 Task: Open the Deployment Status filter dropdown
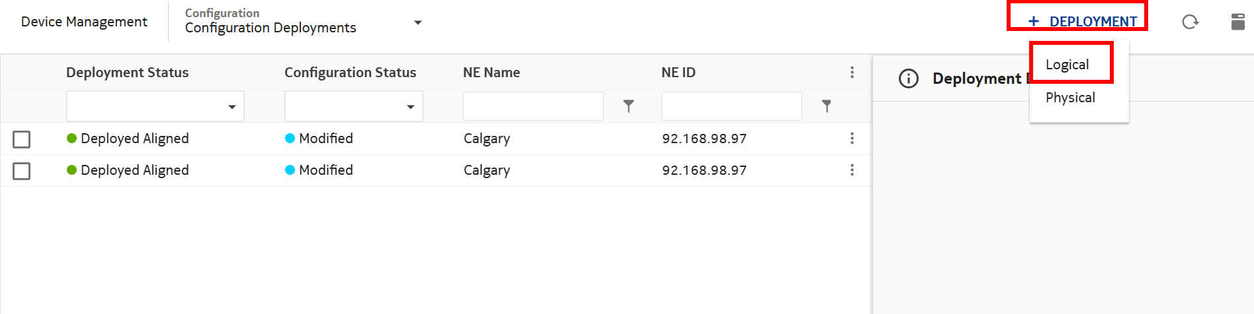point(155,107)
